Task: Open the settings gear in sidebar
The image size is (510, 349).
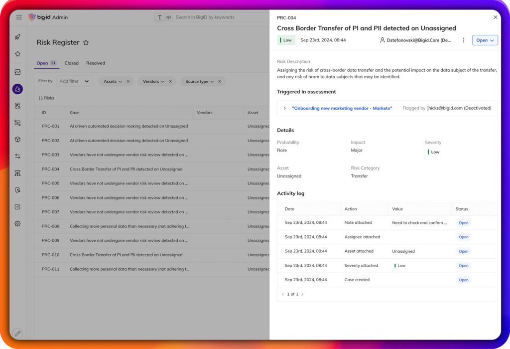Action: click(17, 223)
